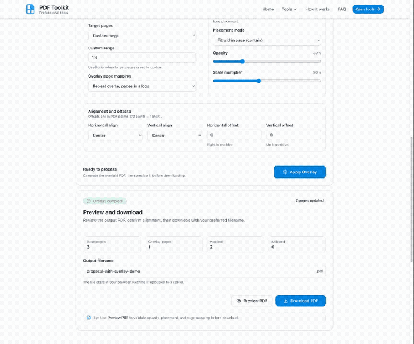Visit the FAQ link
This screenshot has height=344, width=414.
click(x=342, y=9)
